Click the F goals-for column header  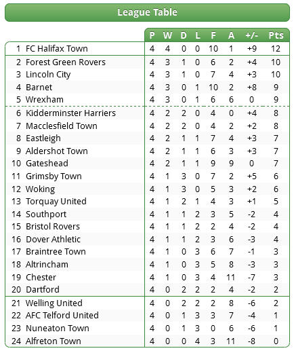coord(213,35)
